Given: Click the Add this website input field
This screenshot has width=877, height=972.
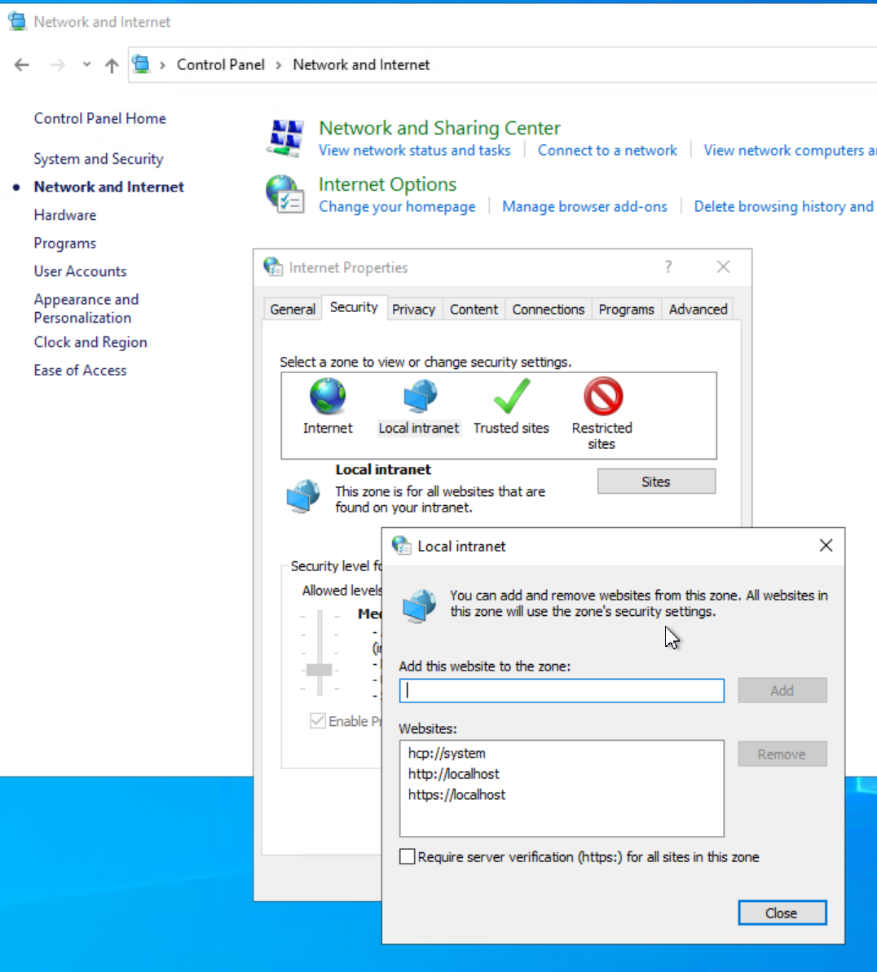Looking at the screenshot, I should [x=562, y=691].
